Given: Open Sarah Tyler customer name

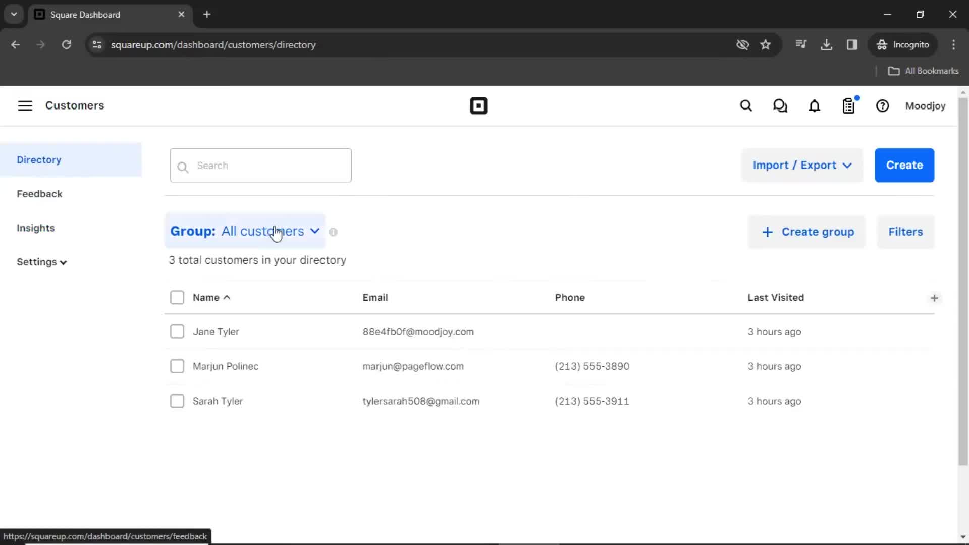Looking at the screenshot, I should tap(218, 401).
